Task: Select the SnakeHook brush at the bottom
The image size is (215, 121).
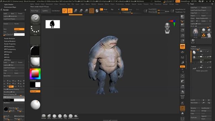Action: [76, 116]
